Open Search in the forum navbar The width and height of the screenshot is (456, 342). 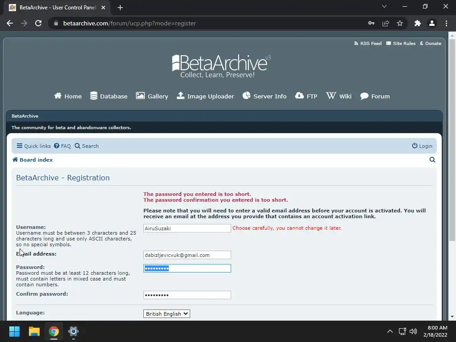coord(87,146)
